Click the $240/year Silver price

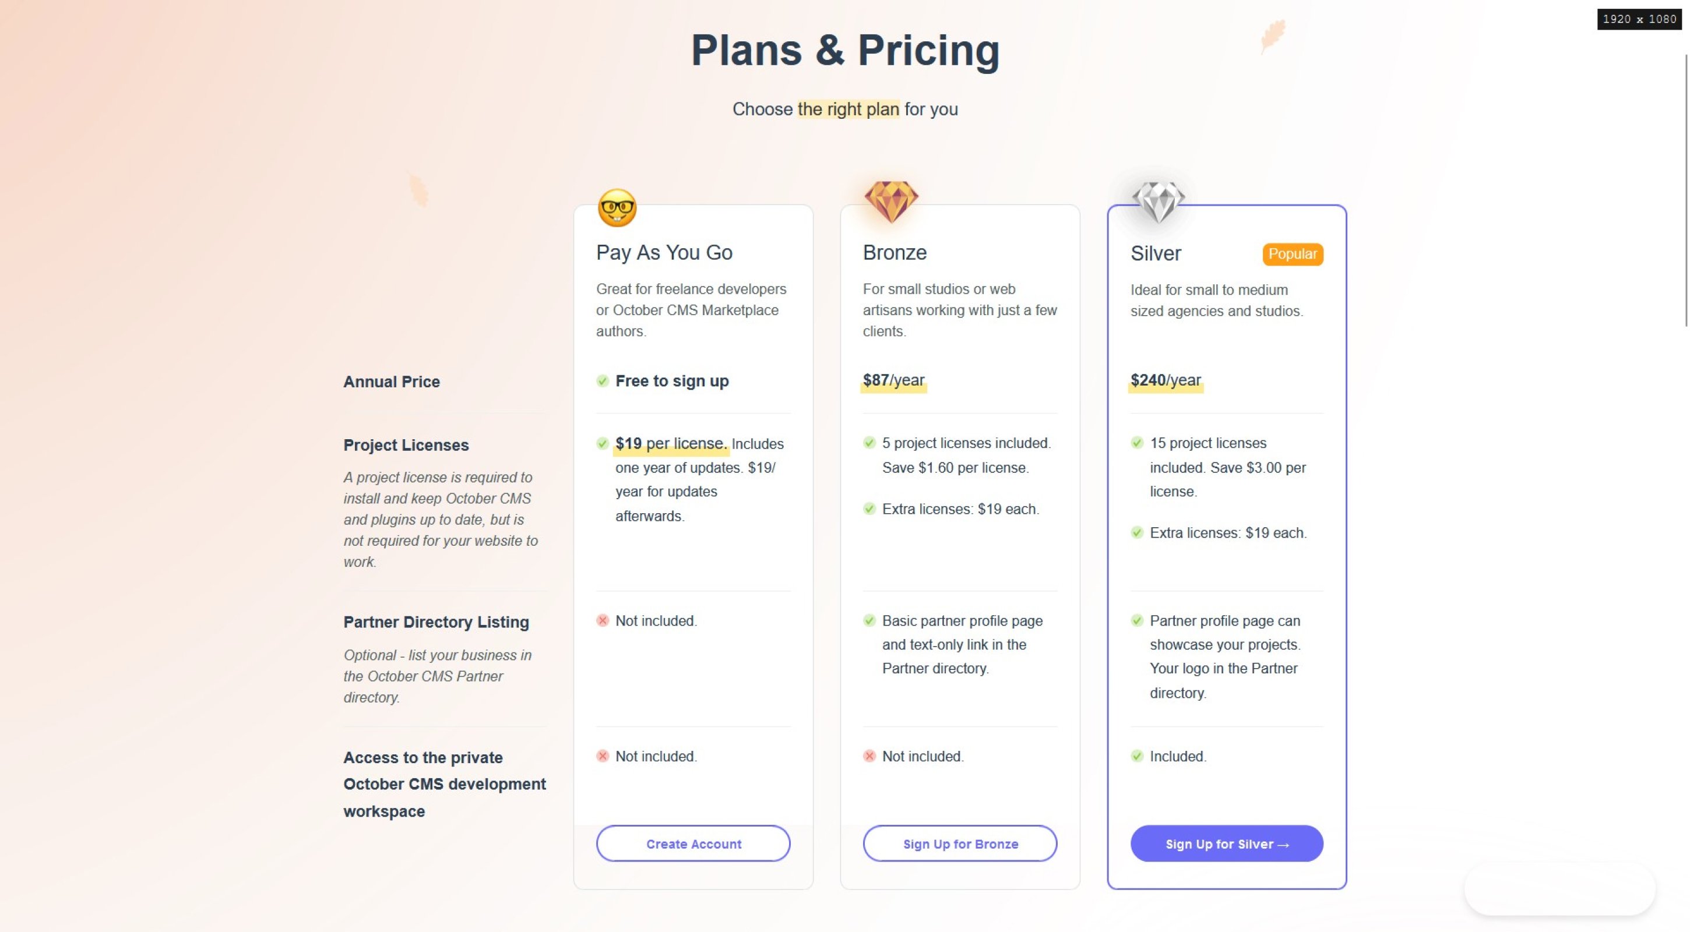click(x=1165, y=380)
